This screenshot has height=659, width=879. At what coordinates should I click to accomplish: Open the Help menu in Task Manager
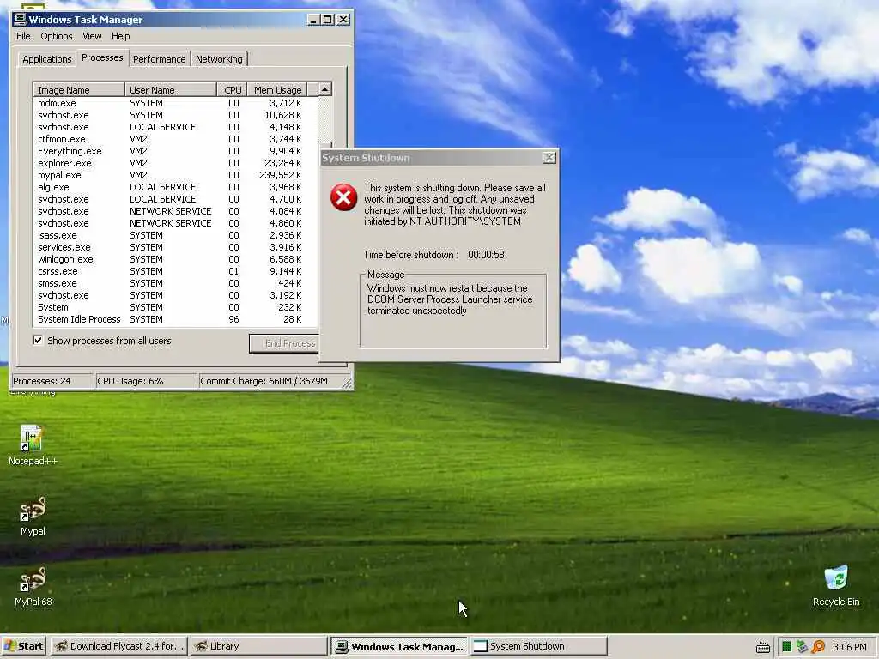pos(120,36)
